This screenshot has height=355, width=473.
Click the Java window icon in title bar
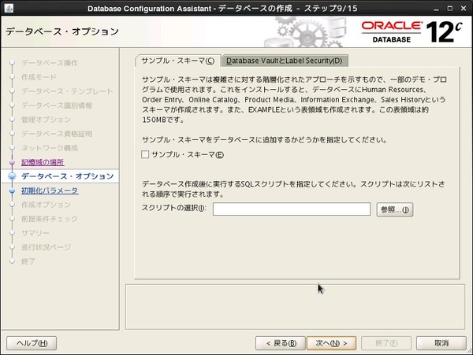click(9, 8)
